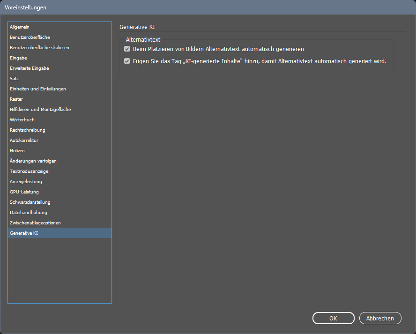Screen dimensions: 416x334
Task: Go to Benutzeroberfläche skalieren settings
Action: [39, 48]
